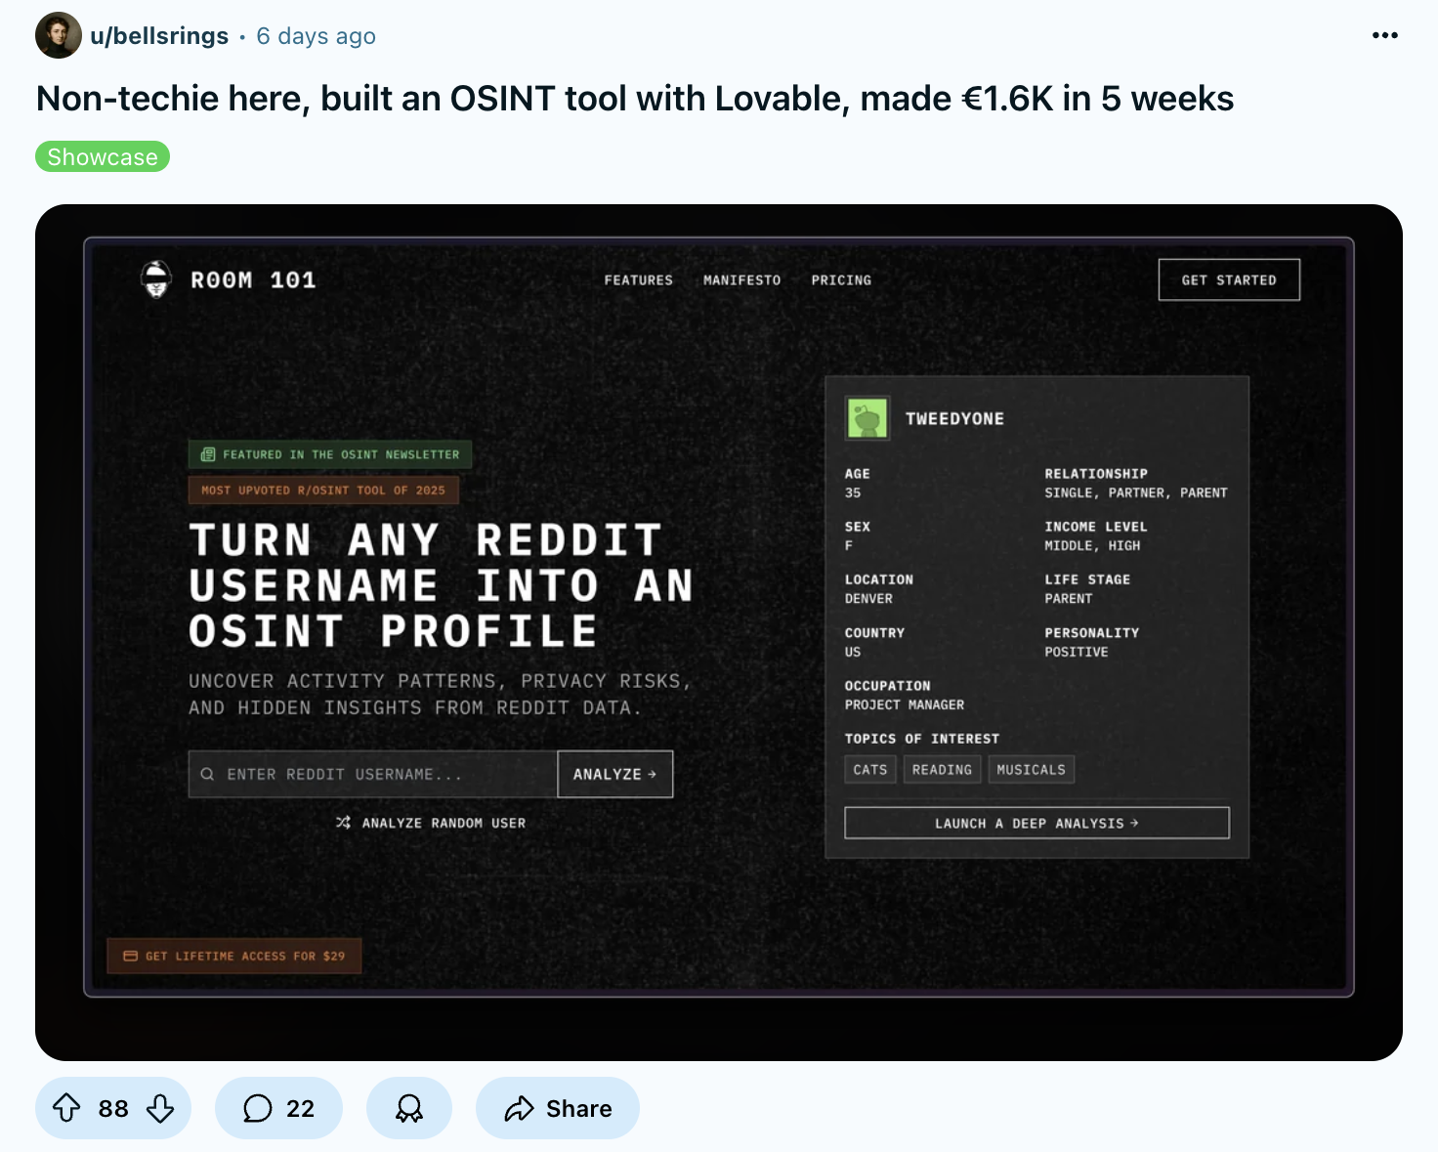The width and height of the screenshot is (1438, 1152).
Task: Give an award using the award icon
Action: 409,1108
